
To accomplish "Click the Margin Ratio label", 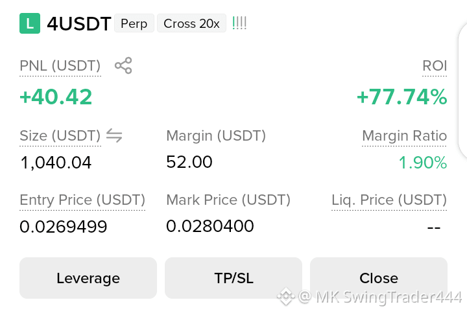I will pyautogui.click(x=405, y=135).
